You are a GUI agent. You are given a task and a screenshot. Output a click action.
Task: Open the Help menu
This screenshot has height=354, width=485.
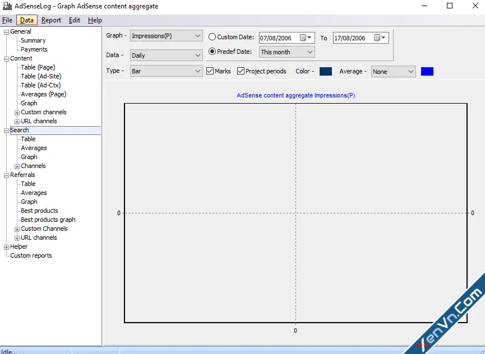pos(95,20)
